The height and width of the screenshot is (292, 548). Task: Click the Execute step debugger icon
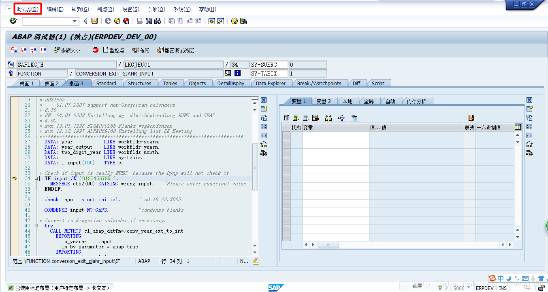pos(23,50)
